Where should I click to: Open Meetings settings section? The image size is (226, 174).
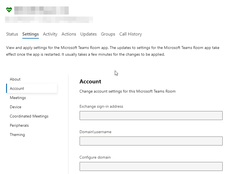pyautogui.click(x=18, y=98)
